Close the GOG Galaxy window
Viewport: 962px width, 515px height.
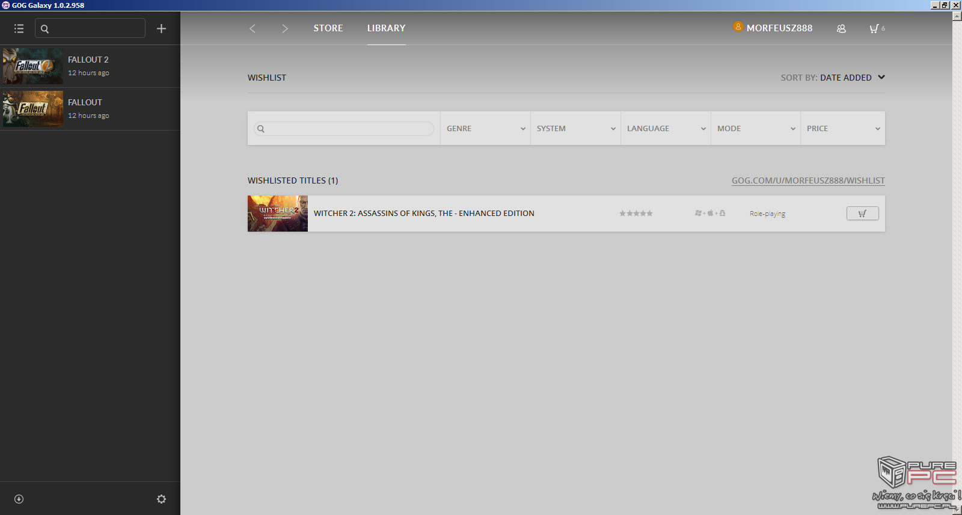coord(956,5)
